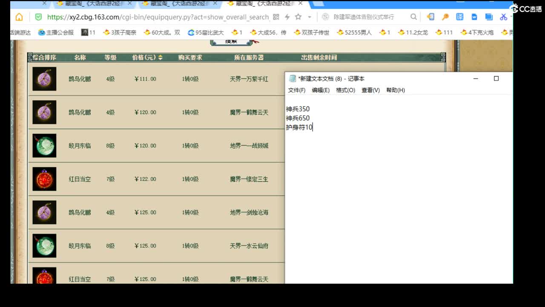The height and width of the screenshot is (307, 545).
Task: Open the 52555男人 bookmark
Action: coord(354,32)
